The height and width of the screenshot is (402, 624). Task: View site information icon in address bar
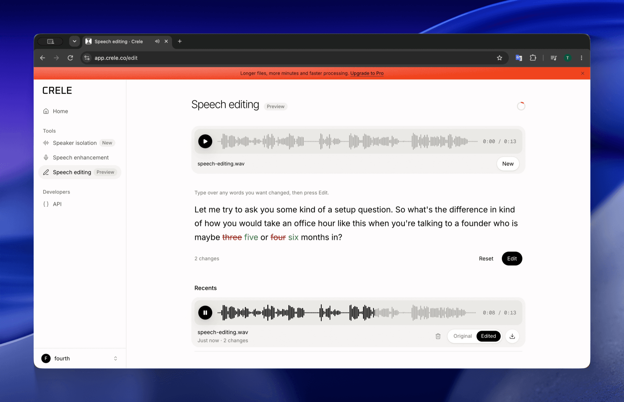(87, 58)
